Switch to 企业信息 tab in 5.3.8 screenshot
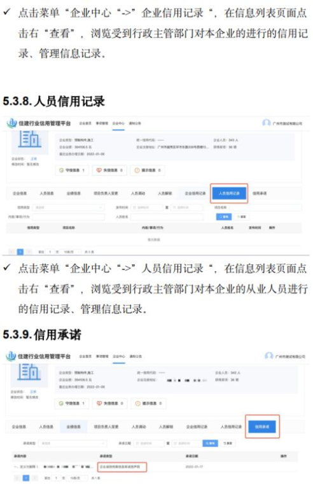 (x=20, y=194)
